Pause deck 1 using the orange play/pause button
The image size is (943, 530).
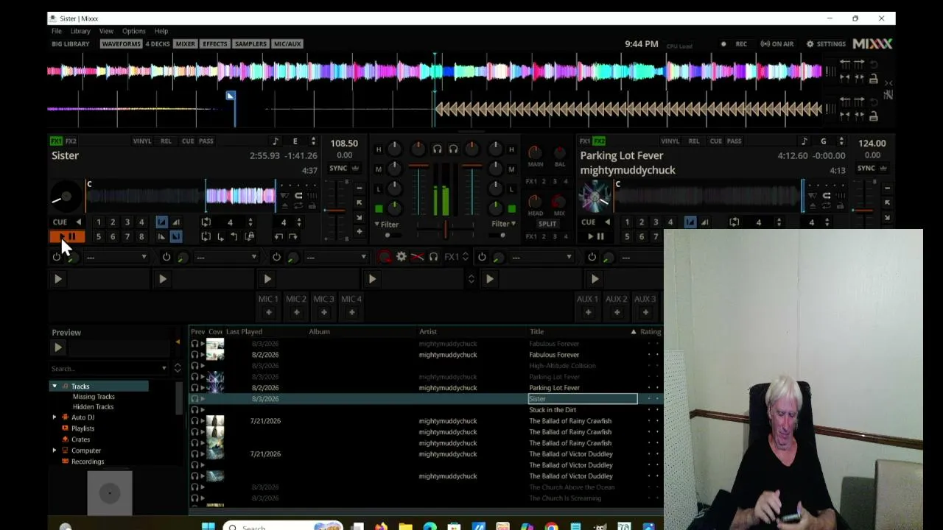tap(67, 236)
